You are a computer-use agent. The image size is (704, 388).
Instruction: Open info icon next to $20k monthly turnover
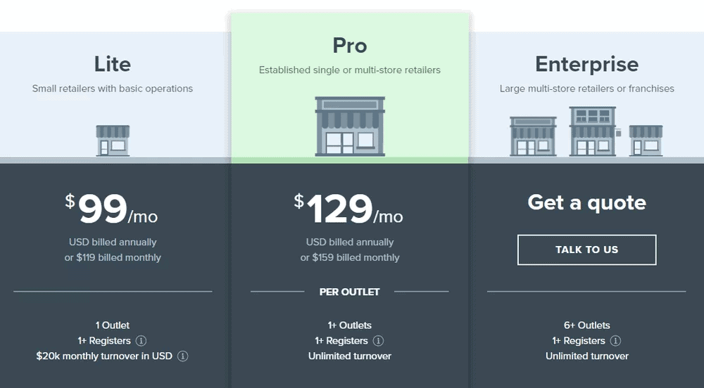(x=183, y=356)
